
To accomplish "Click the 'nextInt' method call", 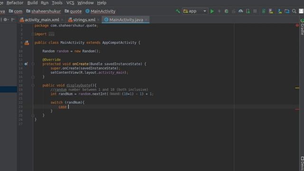I will [x=99, y=94].
